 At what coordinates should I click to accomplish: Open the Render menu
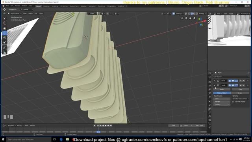[17, 6]
